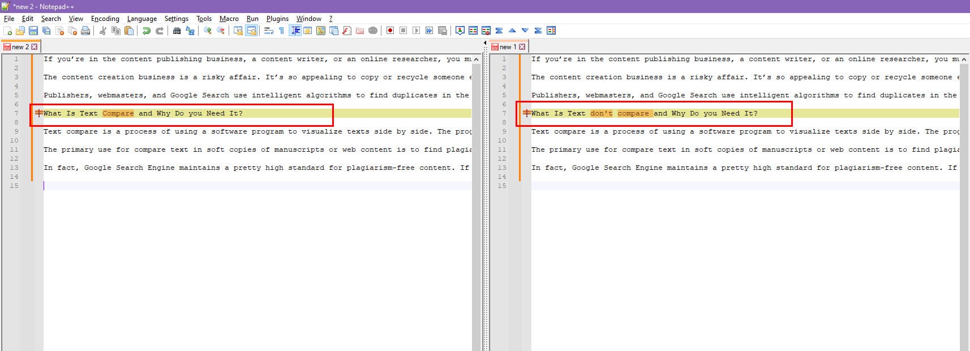Go to previous difference with up arrow
The width and height of the screenshot is (970, 351).
(x=512, y=31)
